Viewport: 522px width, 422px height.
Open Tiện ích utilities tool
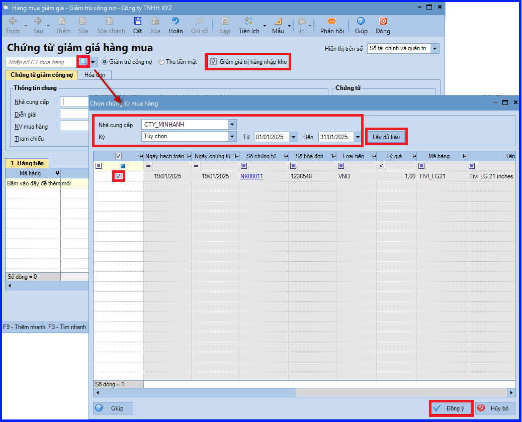248,22
